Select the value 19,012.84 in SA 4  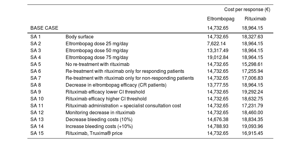[218, 58]
